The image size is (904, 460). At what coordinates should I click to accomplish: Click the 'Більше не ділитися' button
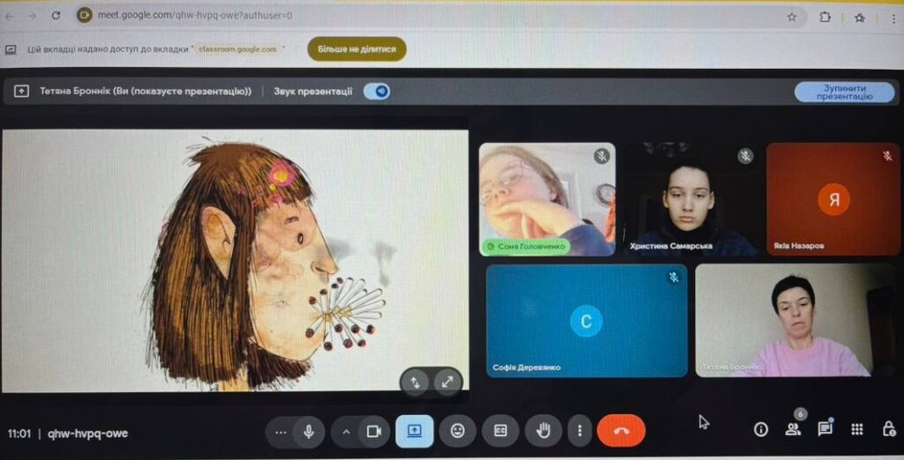(x=357, y=49)
